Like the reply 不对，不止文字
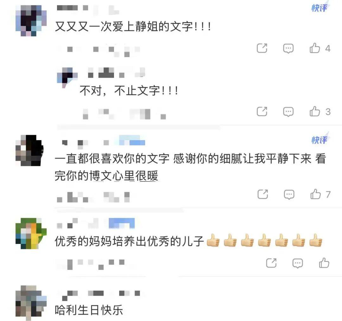The height and width of the screenshot is (321, 342). (x=315, y=111)
